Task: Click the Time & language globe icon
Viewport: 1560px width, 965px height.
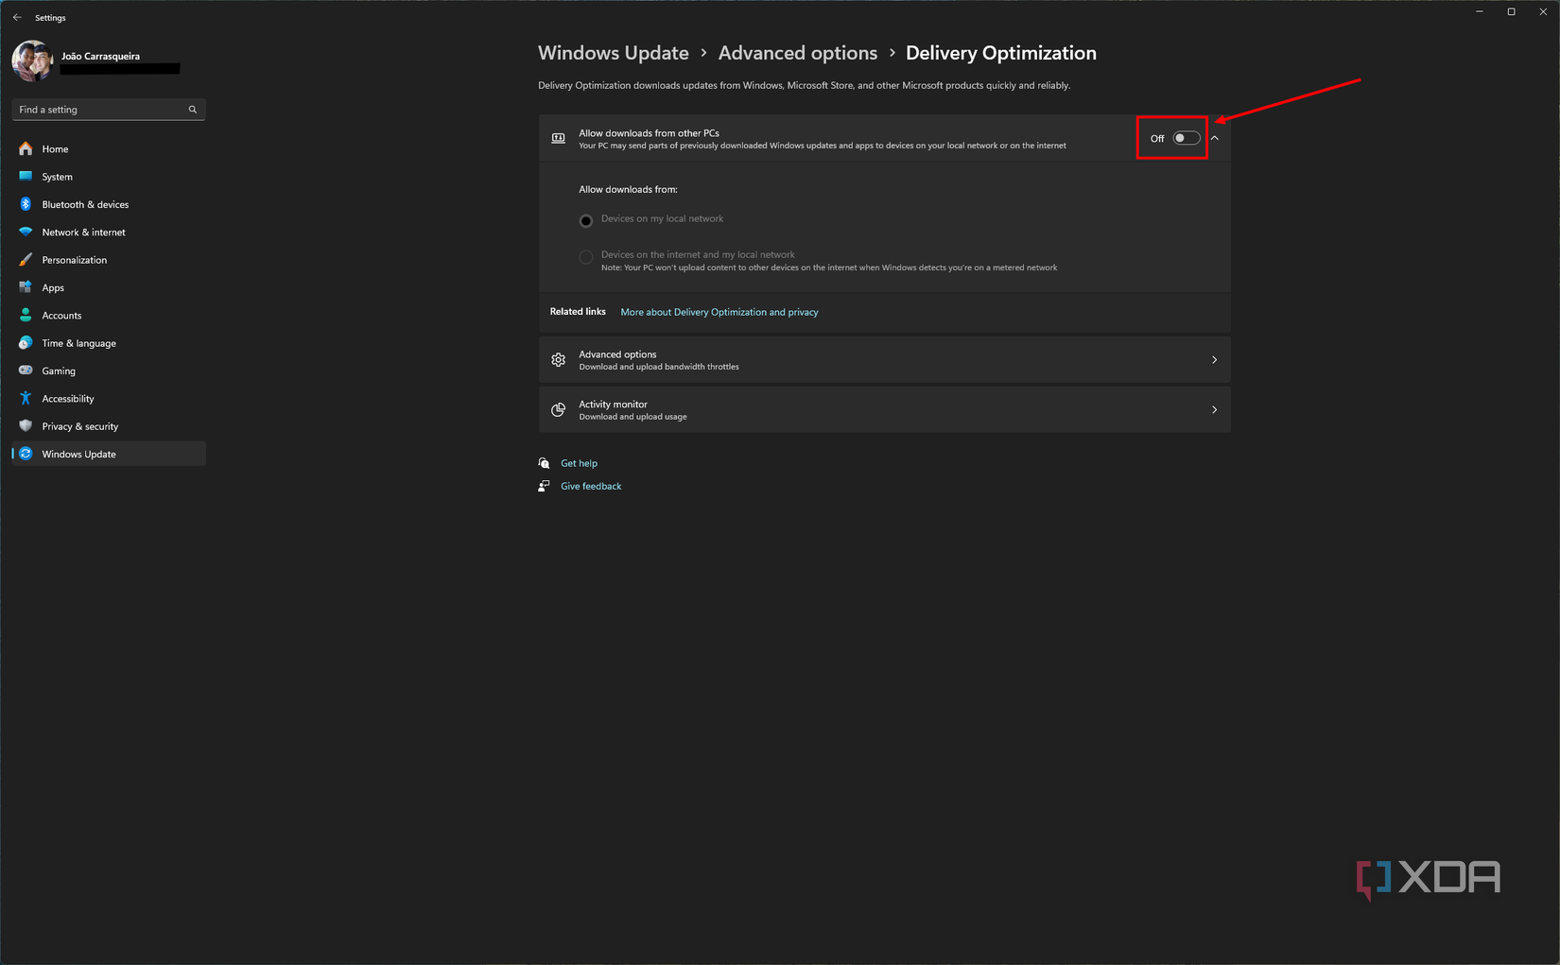Action: [x=26, y=342]
